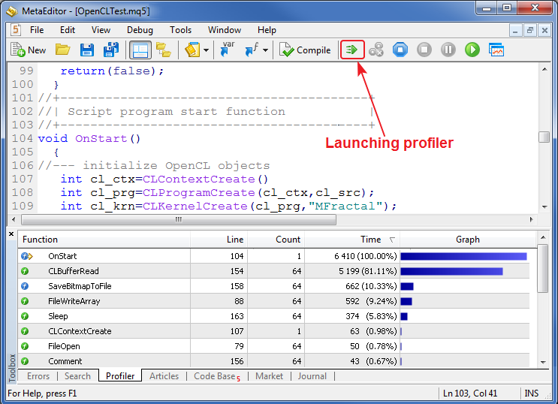Click the editor scroll-down arrow
Image resolution: width=558 pixels, height=404 pixels.
click(544, 207)
